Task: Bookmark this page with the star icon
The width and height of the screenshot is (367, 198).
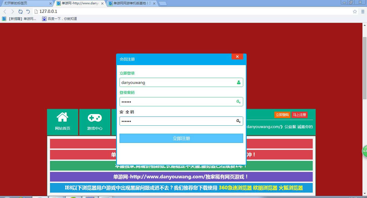Action: [x=355, y=12]
